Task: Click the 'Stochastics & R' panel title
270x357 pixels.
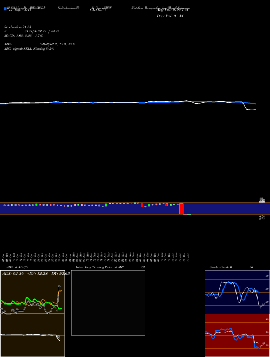Action: click(x=220, y=267)
